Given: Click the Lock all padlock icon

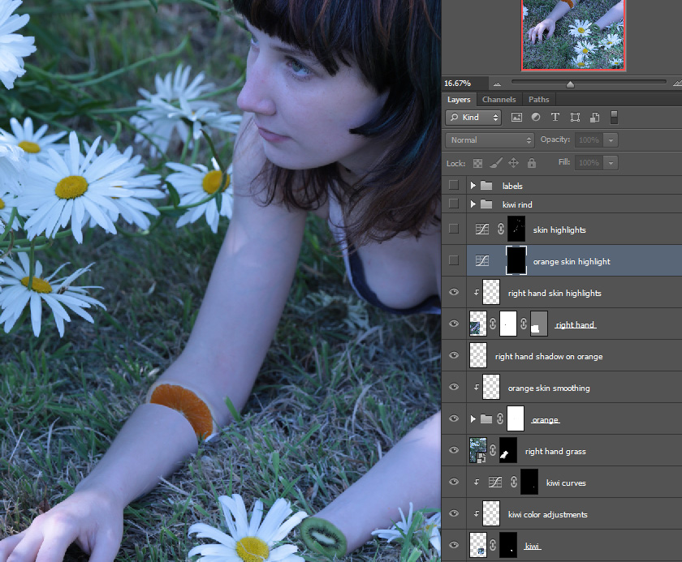Looking at the screenshot, I should click(532, 163).
